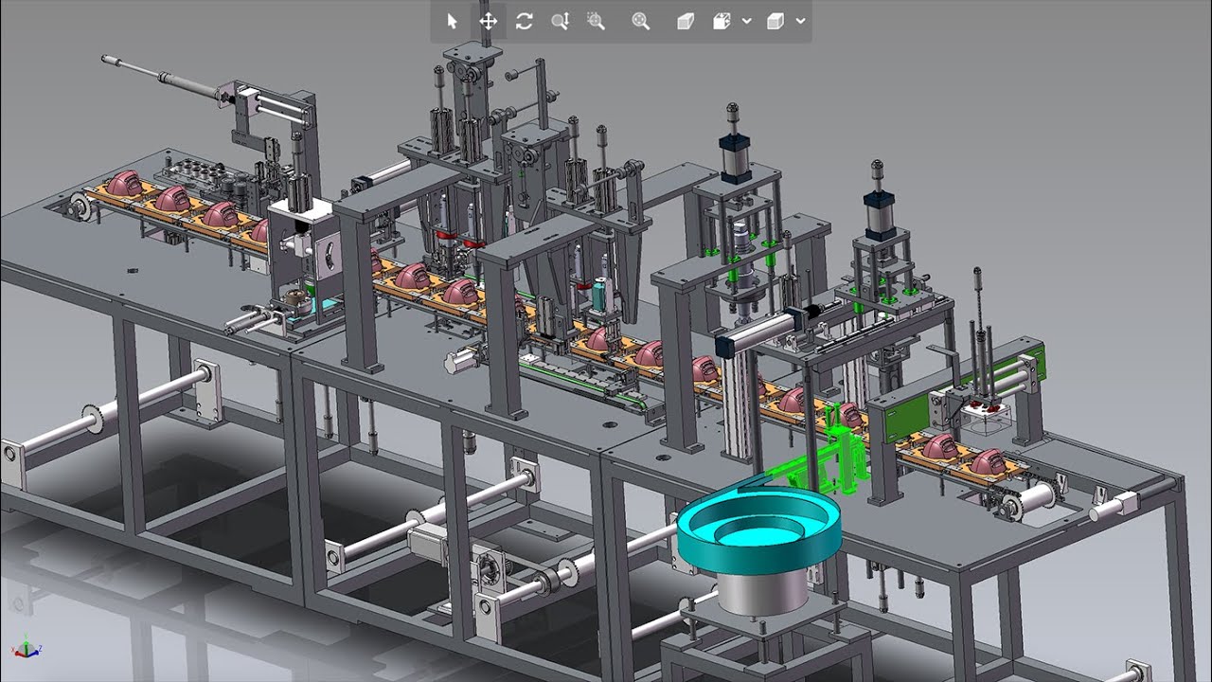Image resolution: width=1212 pixels, height=682 pixels.
Task: Open the view orientation dropdown arrow
Action: tap(746, 21)
